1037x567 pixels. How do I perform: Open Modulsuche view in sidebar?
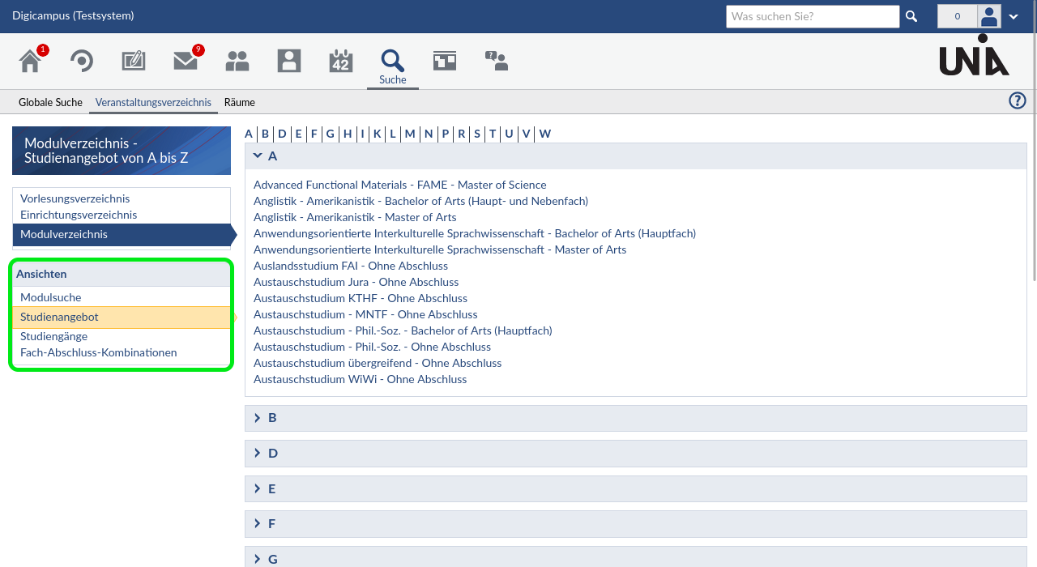51,297
